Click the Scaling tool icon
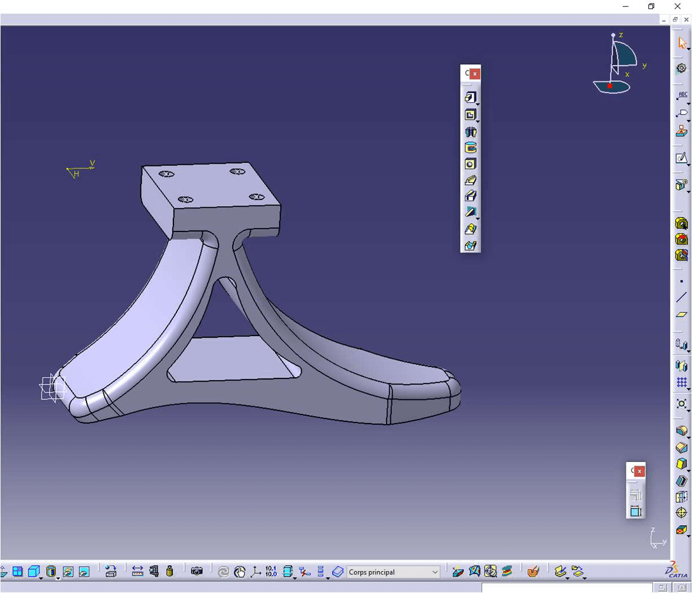Image resolution: width=692 pixels, height=593 pixels. coord(681,404)
